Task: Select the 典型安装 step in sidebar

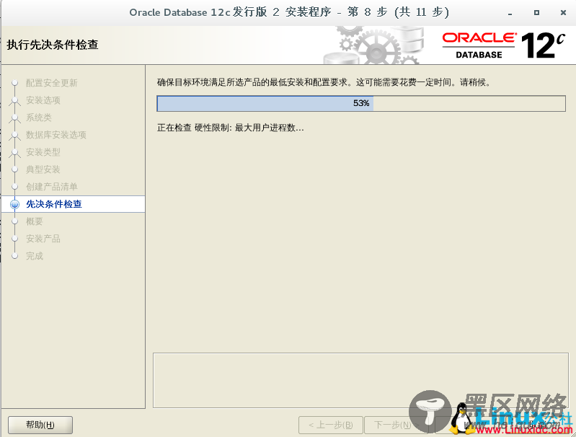Action: [43, 169]
